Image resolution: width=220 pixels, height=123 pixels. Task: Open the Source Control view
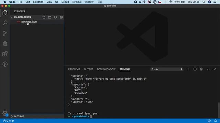pos(5,33)
